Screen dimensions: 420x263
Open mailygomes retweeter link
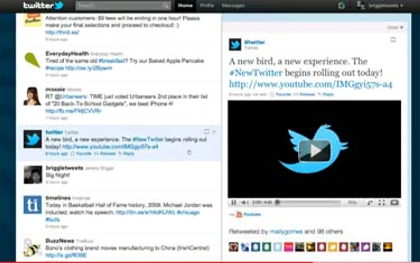286,232
